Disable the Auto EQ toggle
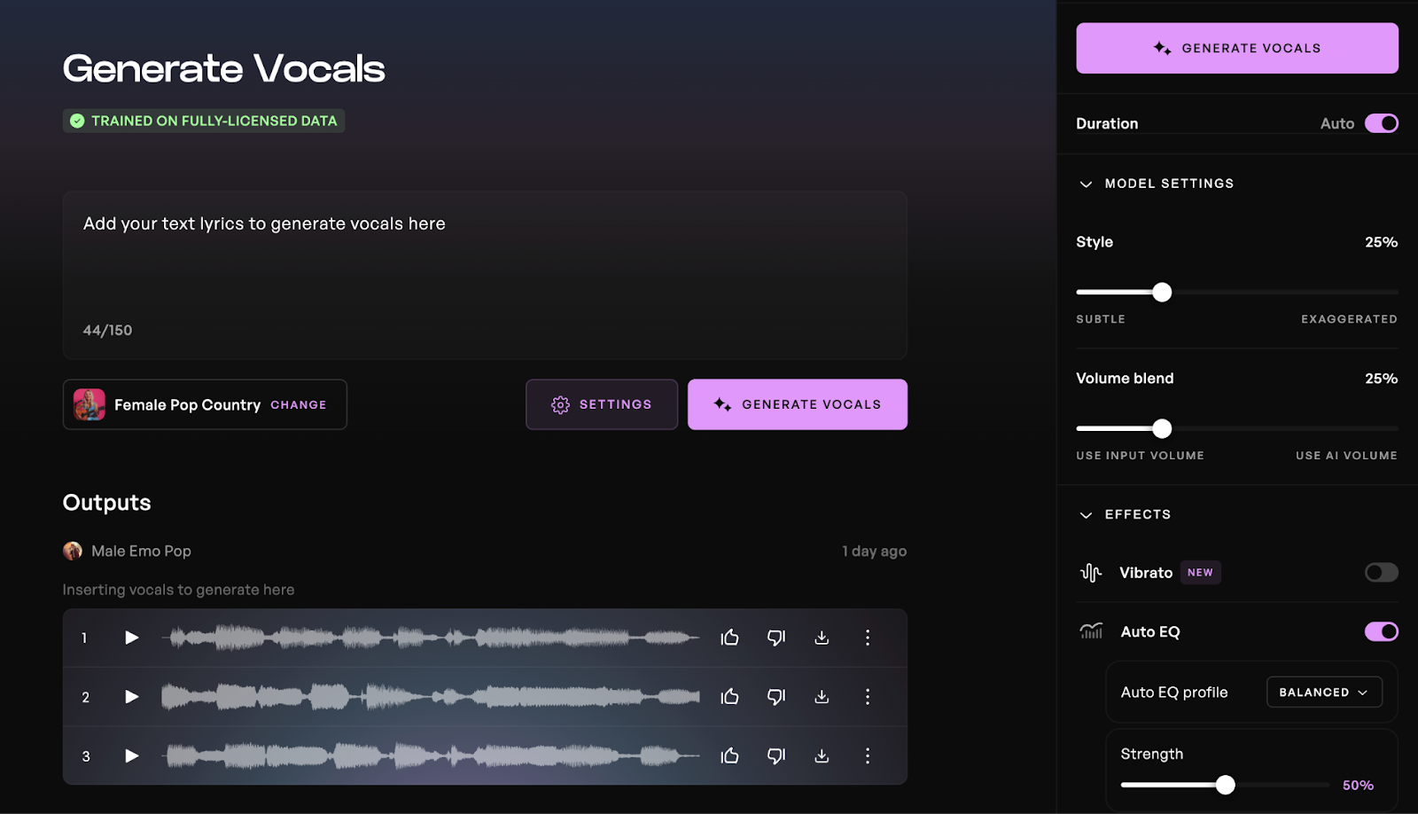The width and height of the screenshot is (1418, 814). tap(1381, 631)
